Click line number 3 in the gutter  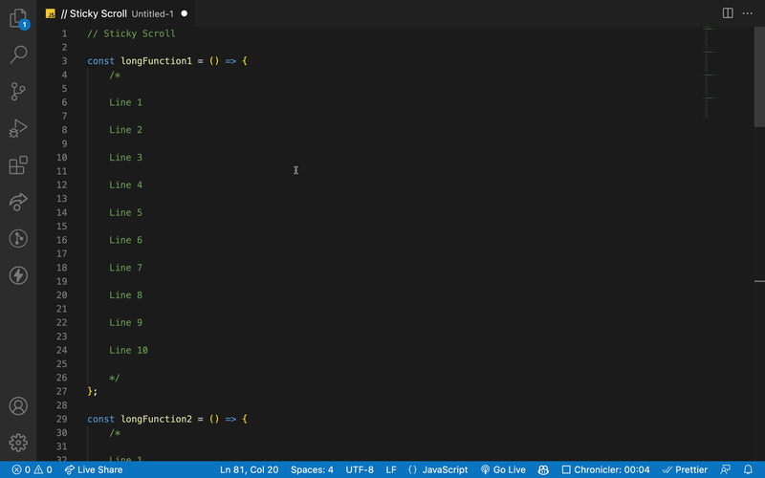(x=64, y=61)
